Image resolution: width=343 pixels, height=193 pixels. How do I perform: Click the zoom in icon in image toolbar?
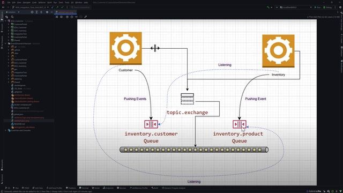(x=67, y=17)
